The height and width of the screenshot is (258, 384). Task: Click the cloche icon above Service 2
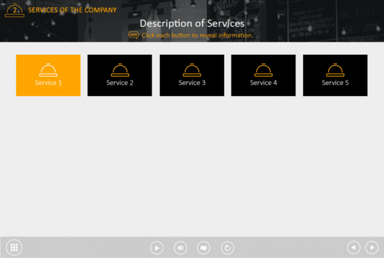pos(120,70)
